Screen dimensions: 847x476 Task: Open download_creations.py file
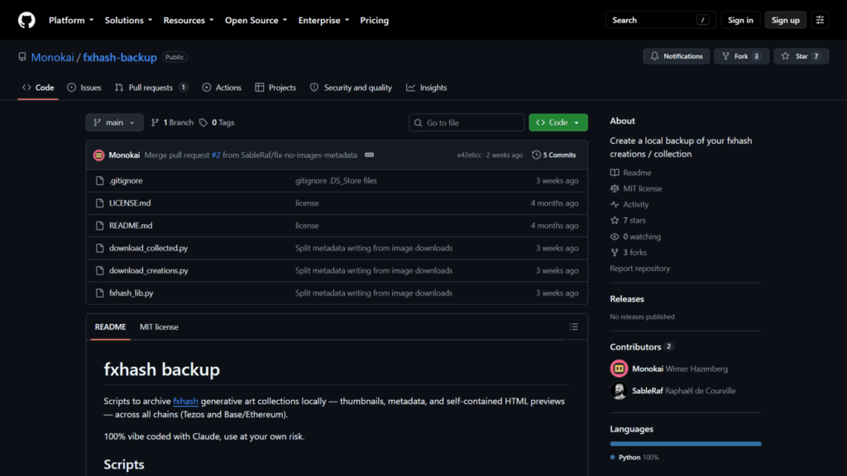click(x=149, y=271)
